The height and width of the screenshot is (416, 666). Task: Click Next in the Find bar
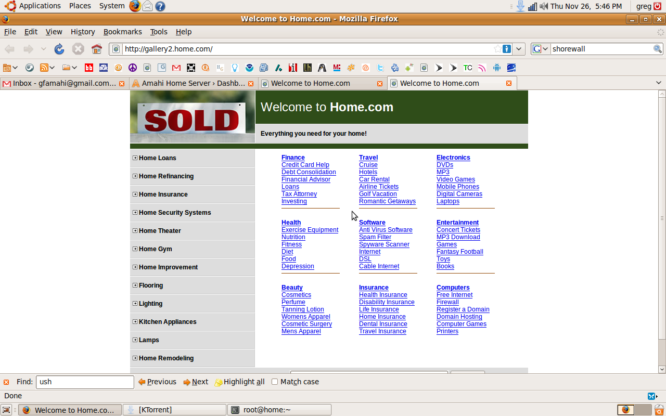195,382
